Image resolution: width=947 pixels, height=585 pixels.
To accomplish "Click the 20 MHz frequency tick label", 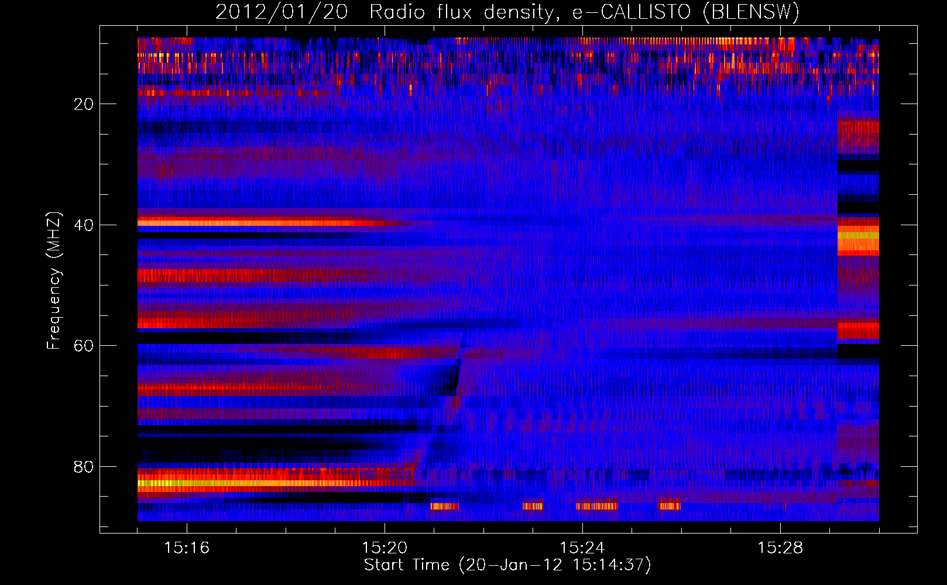I will click(84, 104).
